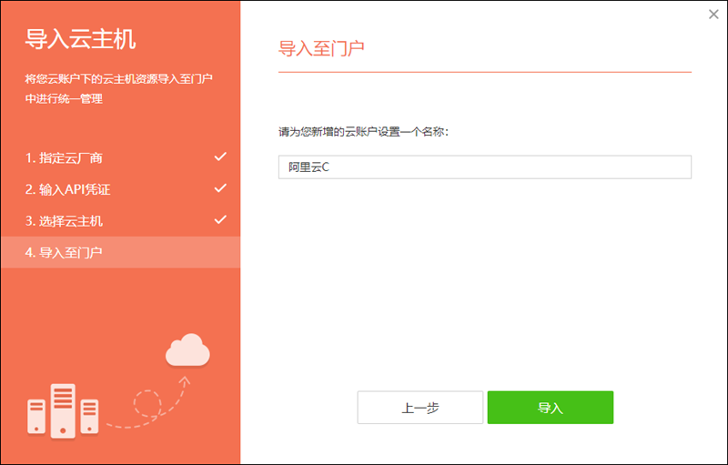The height and width of the screenshot is (465, 728).
Task: Click checkmark next to 指定云厂商
Action: pyautogui.click(x=220, y=157)
